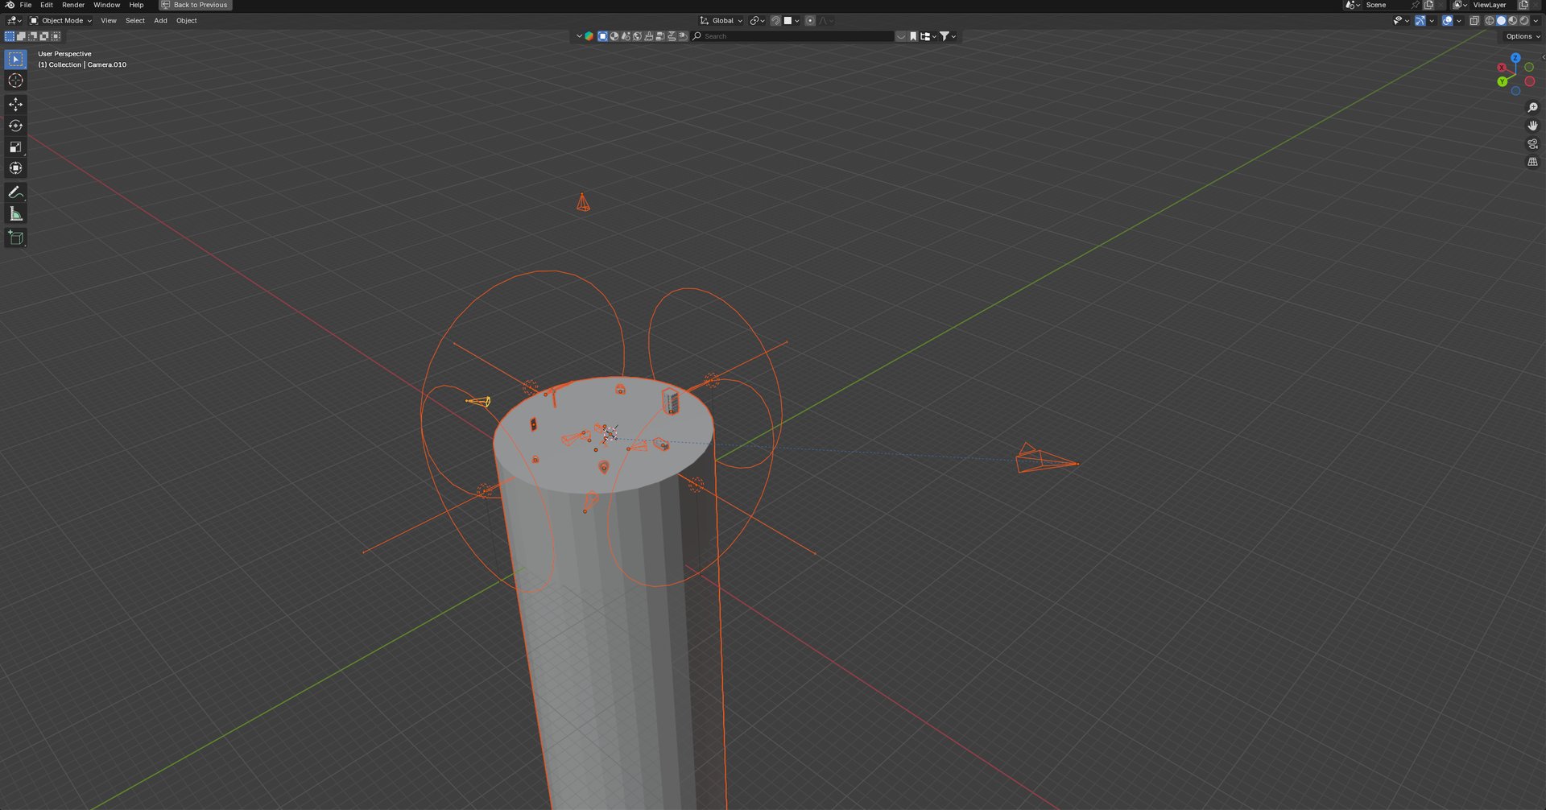
Task: Activate the 3D Cursor tool
Action: coord(15,81)
